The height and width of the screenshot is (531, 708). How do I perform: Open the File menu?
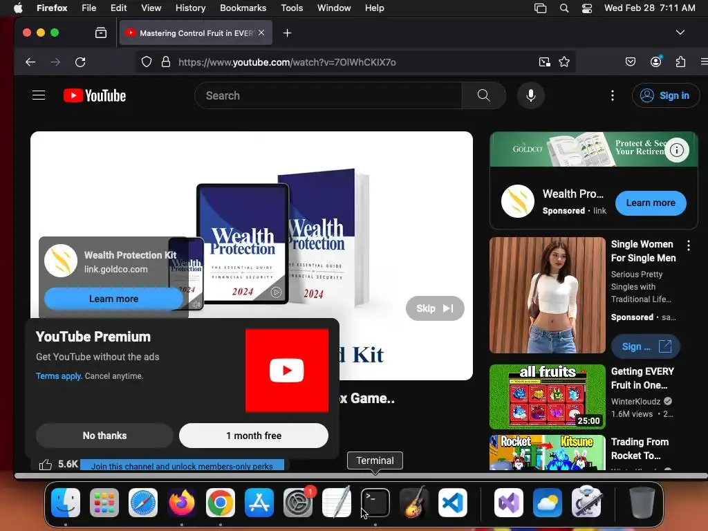tap(88, 8)
